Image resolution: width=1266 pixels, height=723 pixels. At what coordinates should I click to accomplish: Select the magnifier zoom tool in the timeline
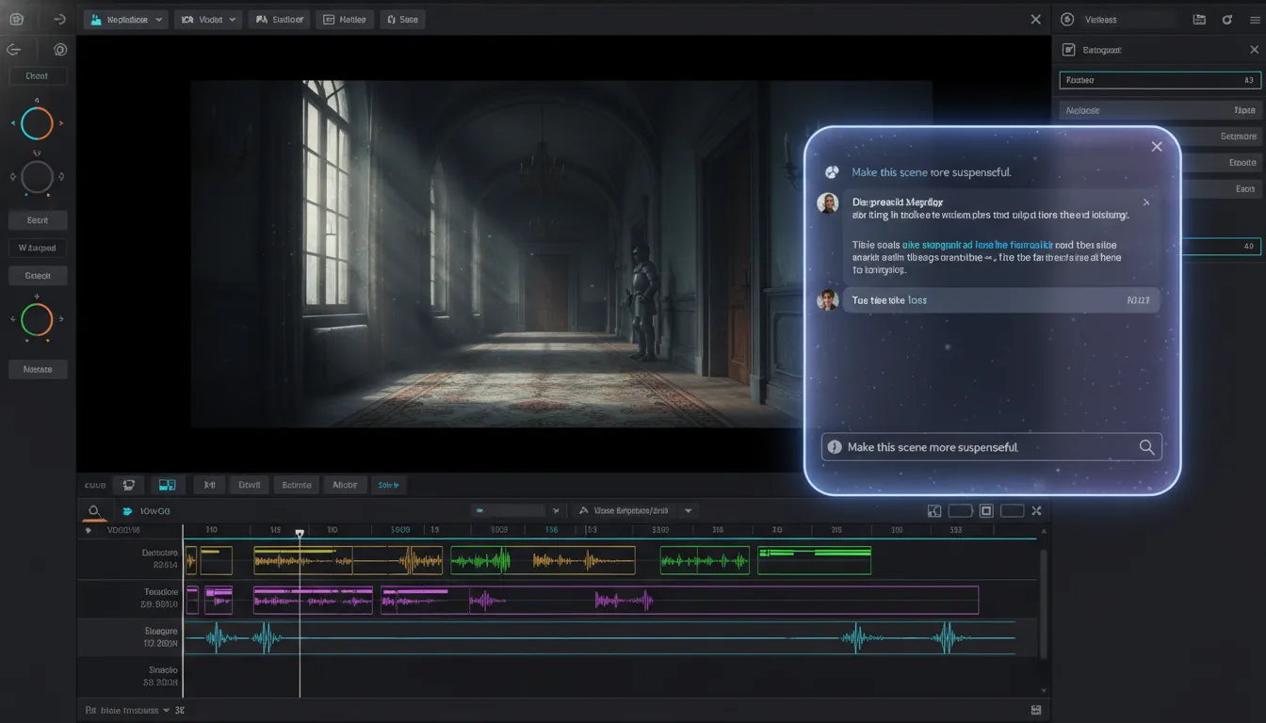tap(94, 510)
